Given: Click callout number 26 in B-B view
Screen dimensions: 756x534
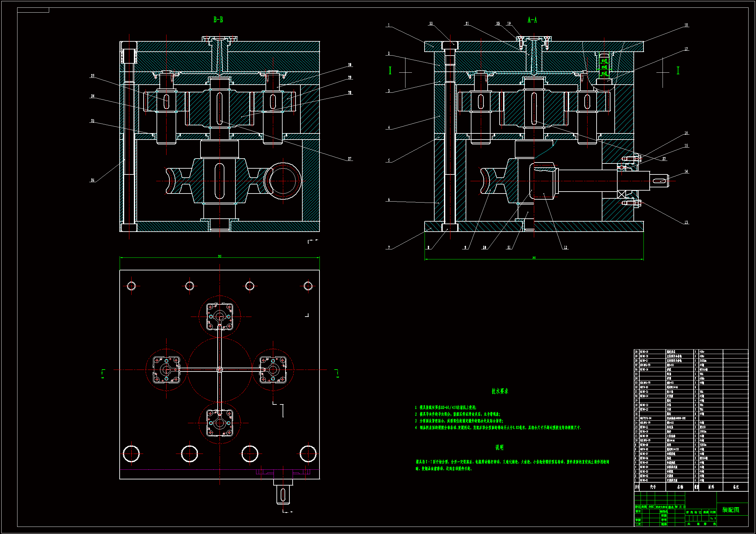Looking at the screenshot, I should point(92,180).
